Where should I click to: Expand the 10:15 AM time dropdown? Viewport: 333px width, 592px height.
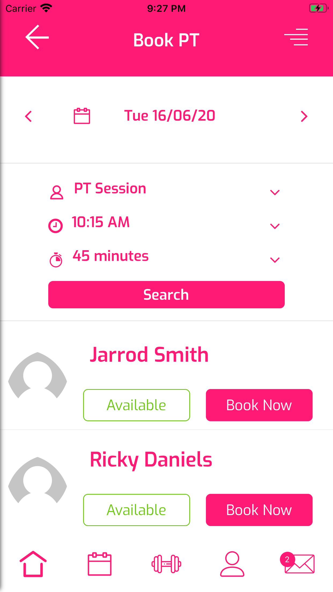click(275, 226)
